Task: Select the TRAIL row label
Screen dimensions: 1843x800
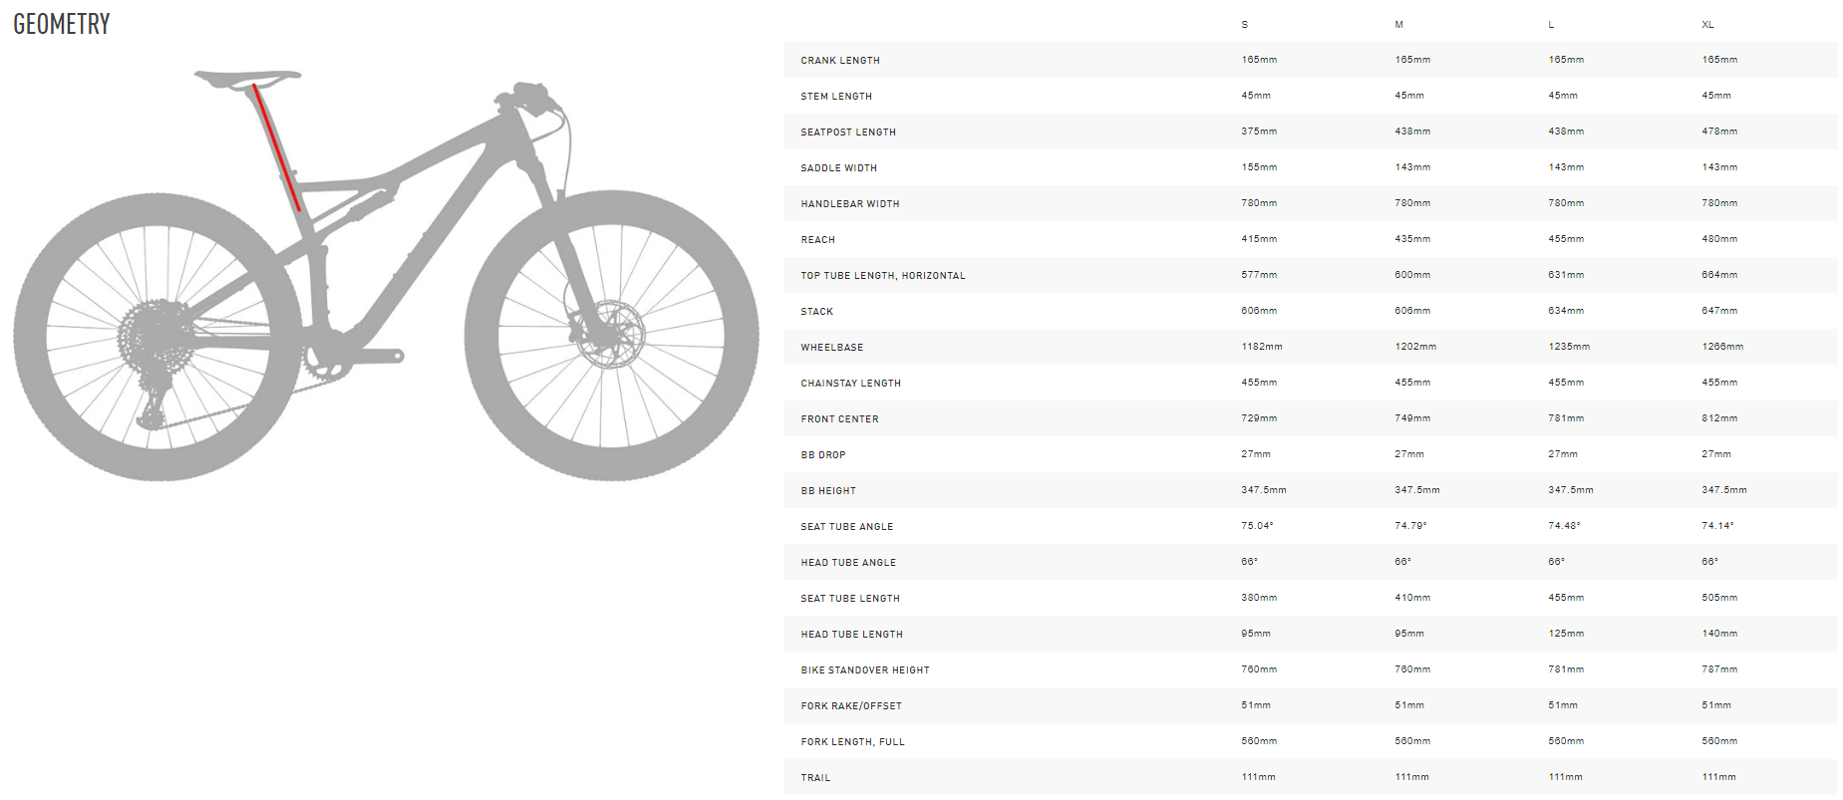Action: point(815,778)
